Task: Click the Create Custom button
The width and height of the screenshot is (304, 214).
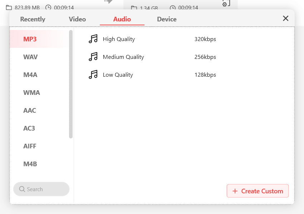Action: (x=258, y=191)
